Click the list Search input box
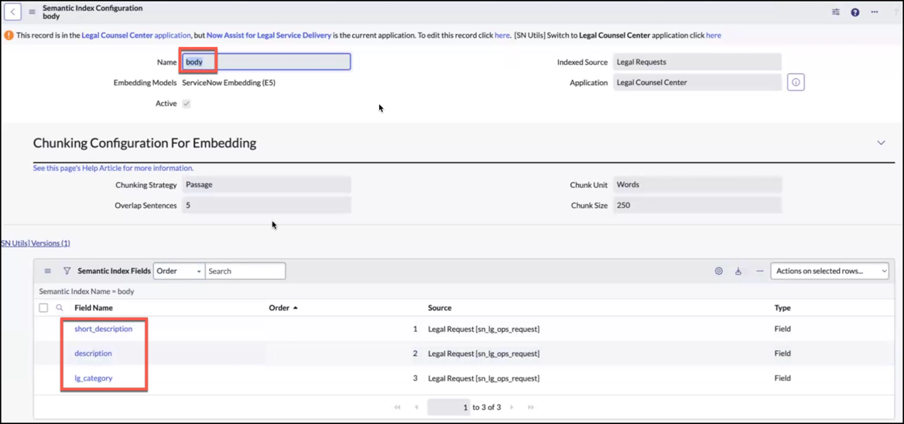 [245, 271]
